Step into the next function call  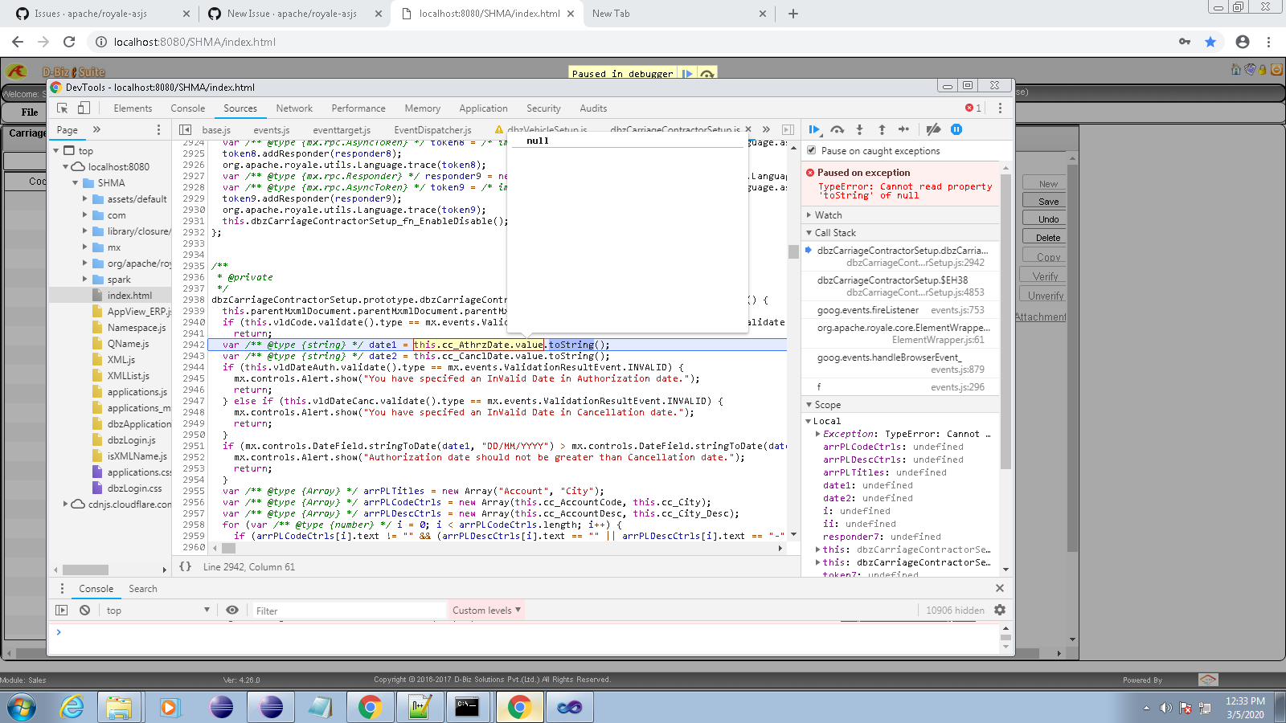[859, 129]
